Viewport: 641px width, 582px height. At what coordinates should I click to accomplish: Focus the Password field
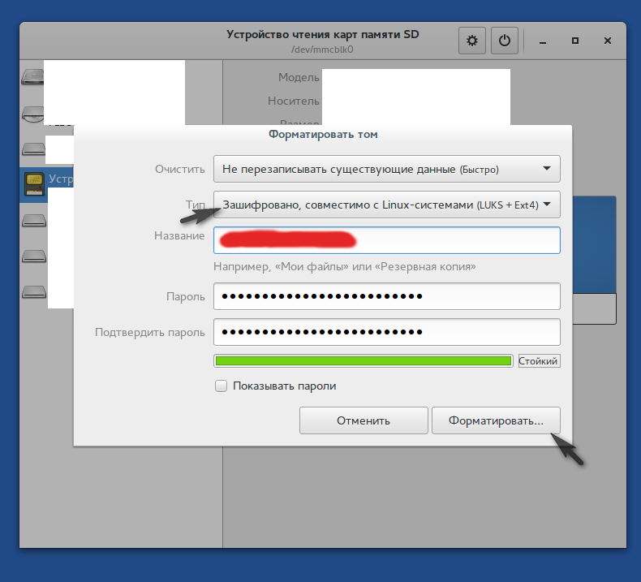click(x=387, y=296)
